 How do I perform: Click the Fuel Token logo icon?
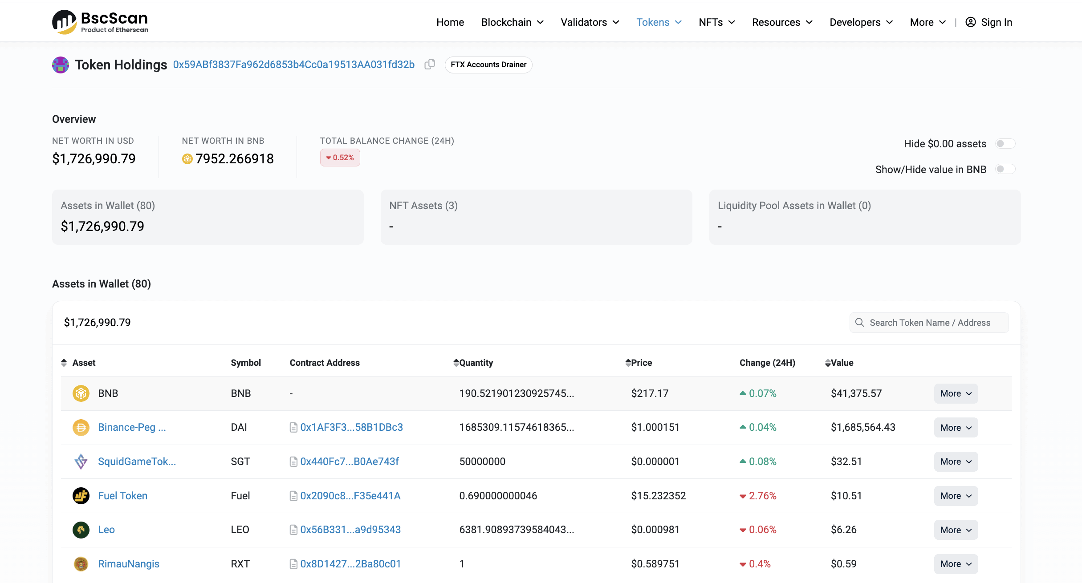(81, 496)
